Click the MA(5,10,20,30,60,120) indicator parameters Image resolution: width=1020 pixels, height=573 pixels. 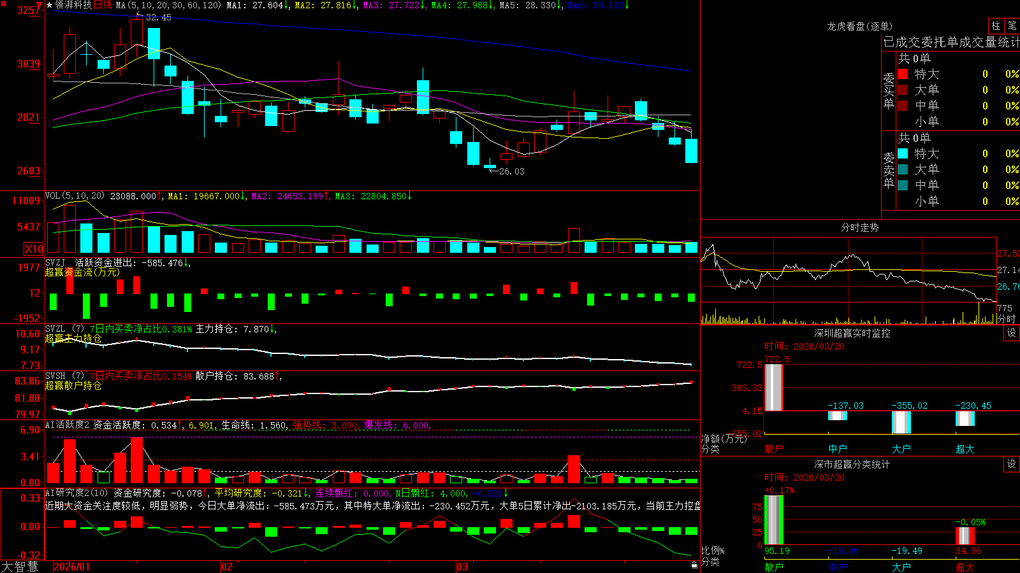(168, 5)
